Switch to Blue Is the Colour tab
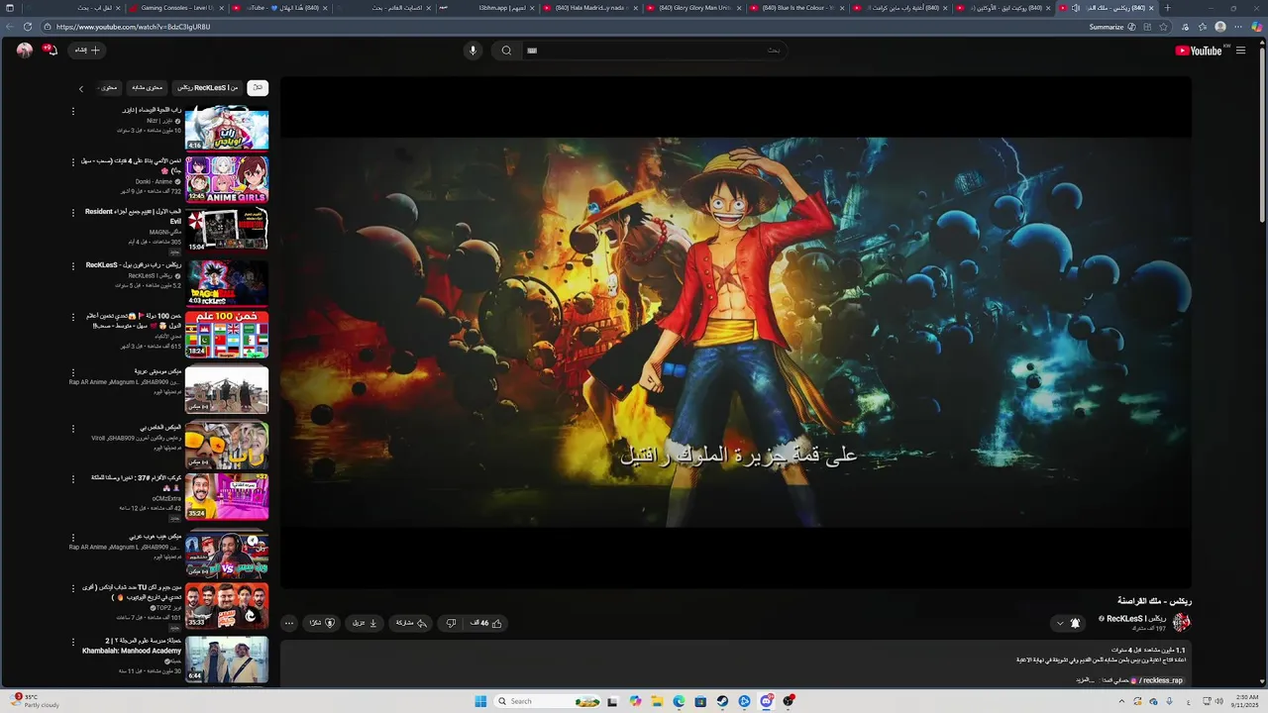Viewport: 1268px width, 713px height. [797, 8]
